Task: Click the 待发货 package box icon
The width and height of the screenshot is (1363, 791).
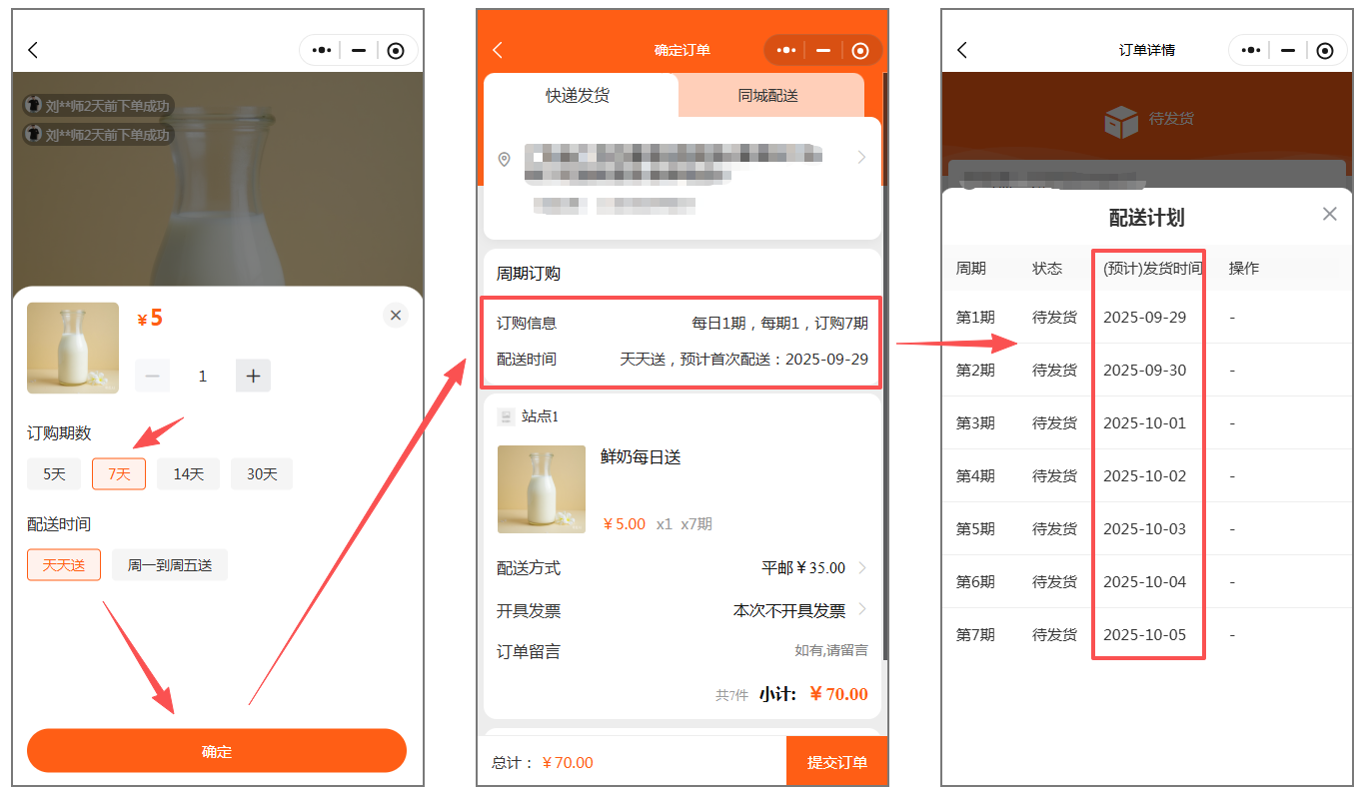Action: tap(1121, 122)
